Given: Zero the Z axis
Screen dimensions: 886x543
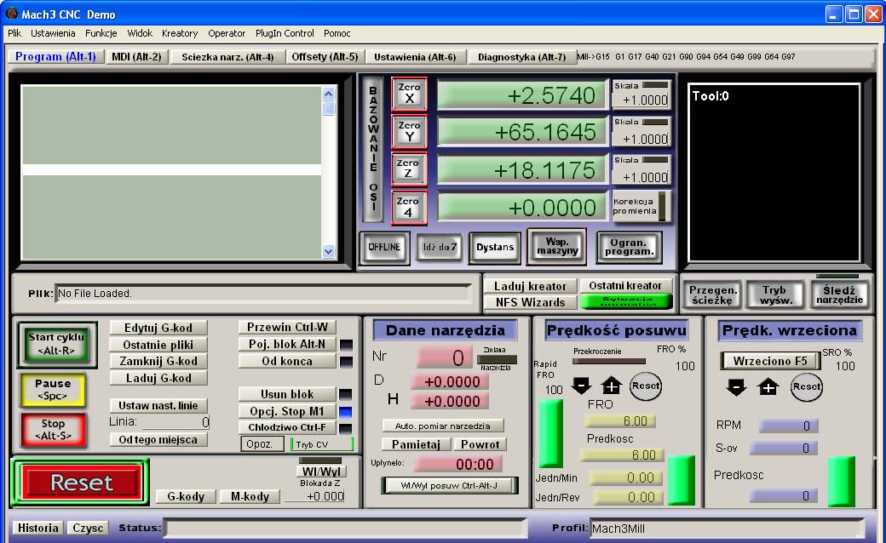Looking at the screenshot, I should pyautogui.click(x=409, y=169).
